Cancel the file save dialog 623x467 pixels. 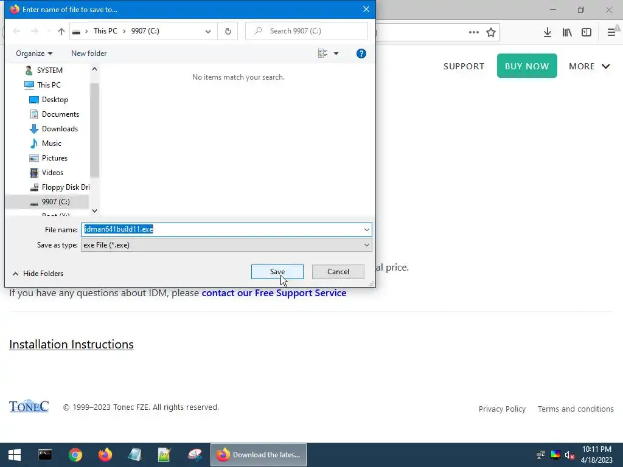pyautogui.click(x=338, y=272)
